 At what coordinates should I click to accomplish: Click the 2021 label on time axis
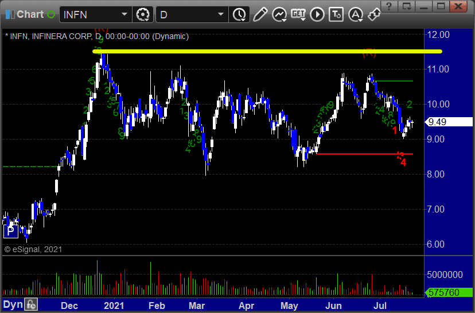pos(114,306)
